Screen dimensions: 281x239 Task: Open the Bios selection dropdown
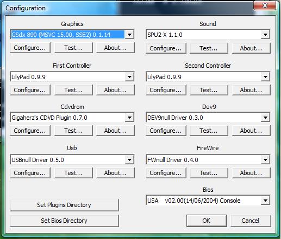coord(265,201)
